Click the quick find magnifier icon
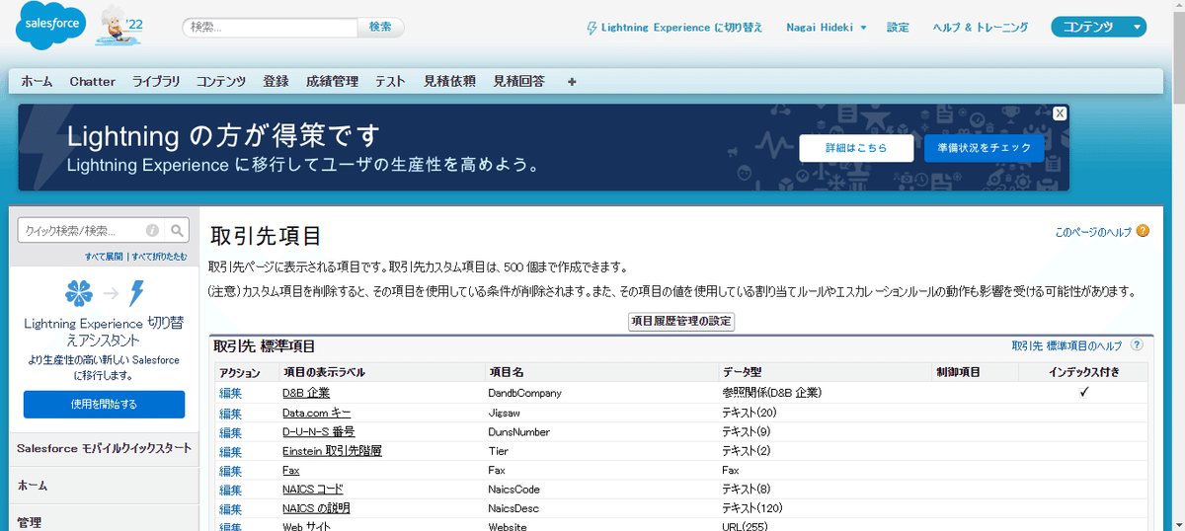The width and height of the screenshot is (1185, 531). tap(178, 231)
